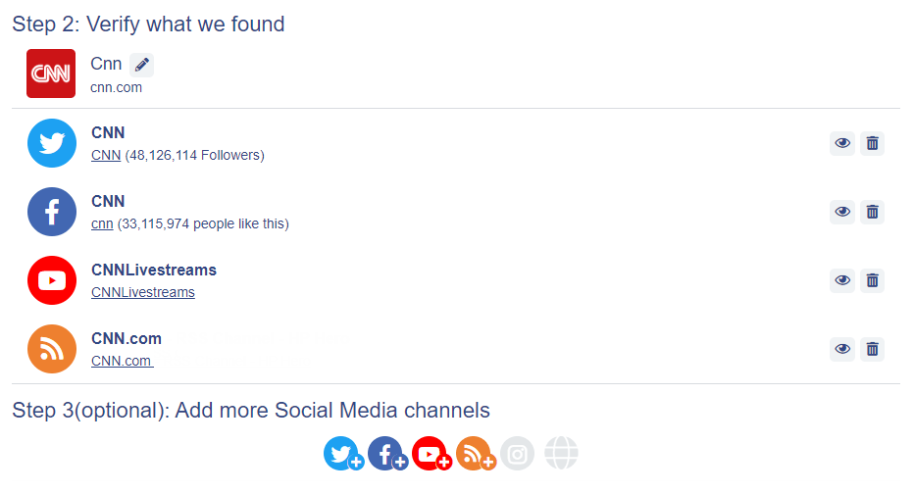Delete the CNN Facebook channel
The height and width of the screenshot is (494, 914).
[872, 212]
